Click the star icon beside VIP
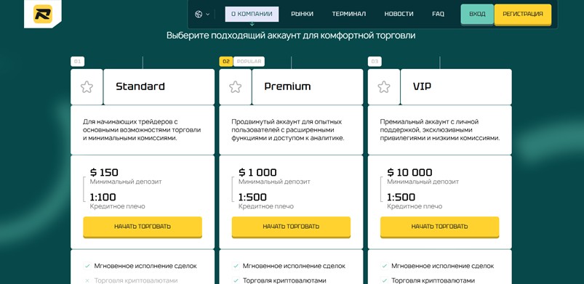 384,86
